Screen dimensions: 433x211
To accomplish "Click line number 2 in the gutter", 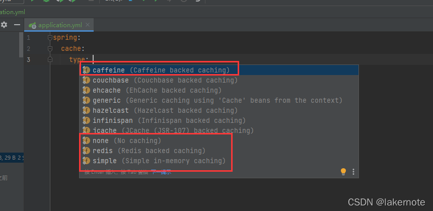I will pos(28,49).
